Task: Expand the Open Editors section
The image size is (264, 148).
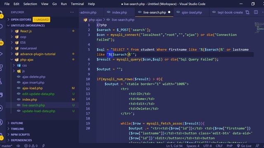Action: [21, 20]
